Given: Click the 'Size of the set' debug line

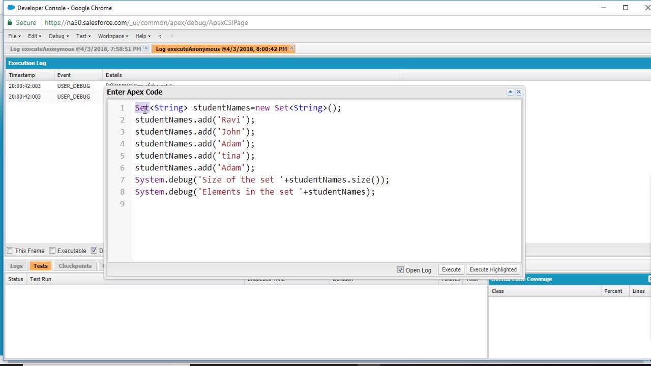Looking at the screenshot, I should pyautogui.click(x=262, y=179).
